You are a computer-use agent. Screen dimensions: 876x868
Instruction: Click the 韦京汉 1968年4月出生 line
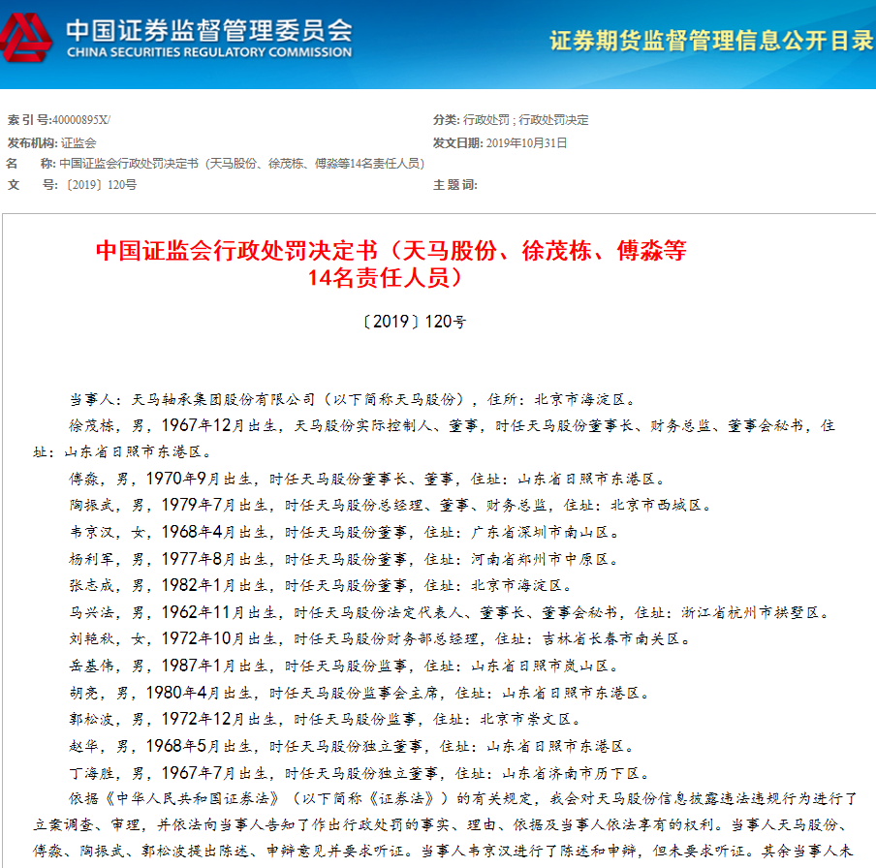(344, 532)
